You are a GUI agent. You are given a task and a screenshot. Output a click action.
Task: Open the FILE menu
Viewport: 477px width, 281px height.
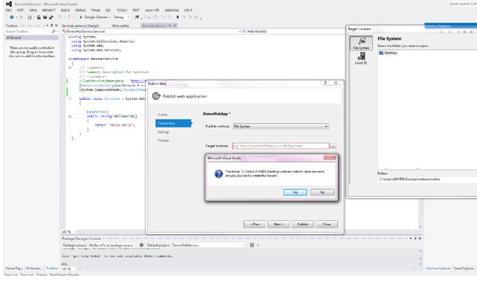point(9,10)
